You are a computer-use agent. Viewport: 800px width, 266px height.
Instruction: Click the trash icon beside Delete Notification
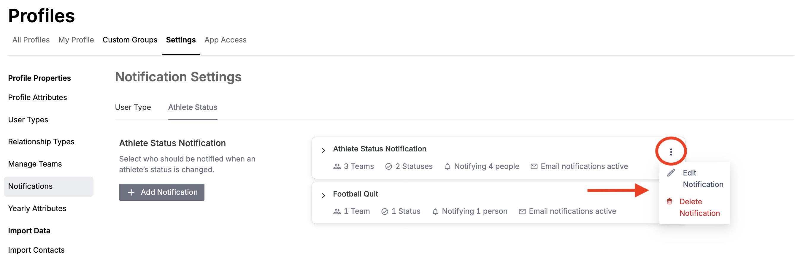[x=669, y=201]
